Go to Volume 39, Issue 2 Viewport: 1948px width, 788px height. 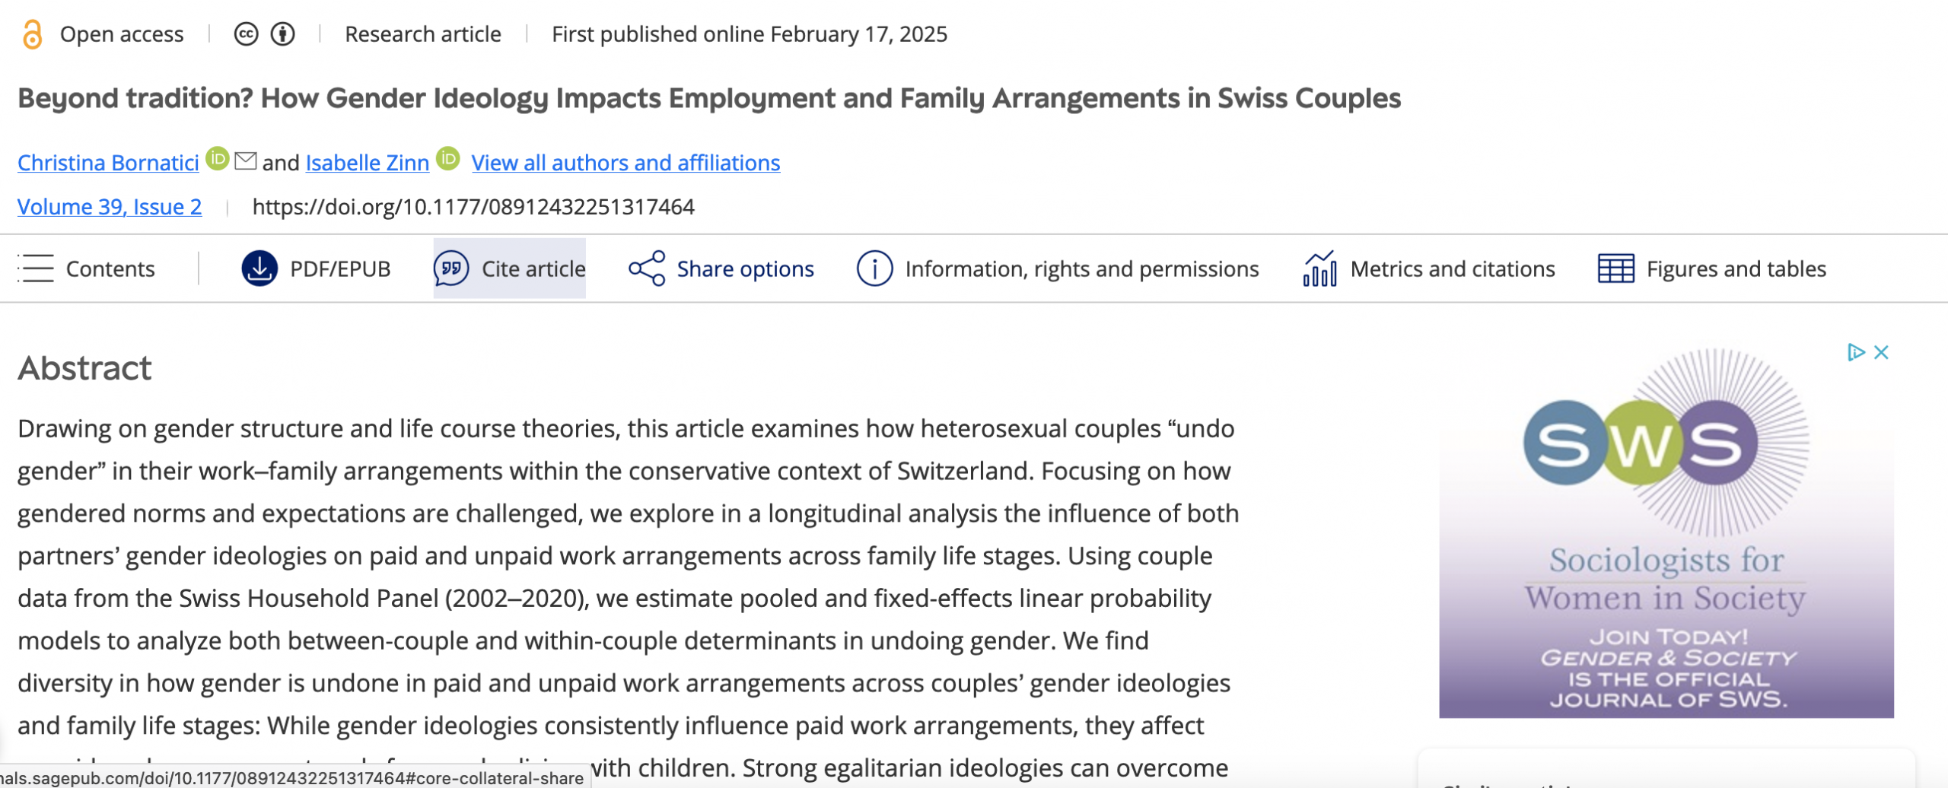(110, 207)
